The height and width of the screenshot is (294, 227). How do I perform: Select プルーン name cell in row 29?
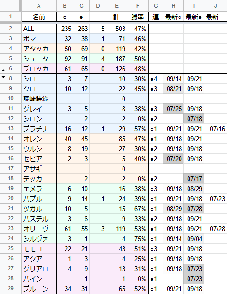click(39, 289)
